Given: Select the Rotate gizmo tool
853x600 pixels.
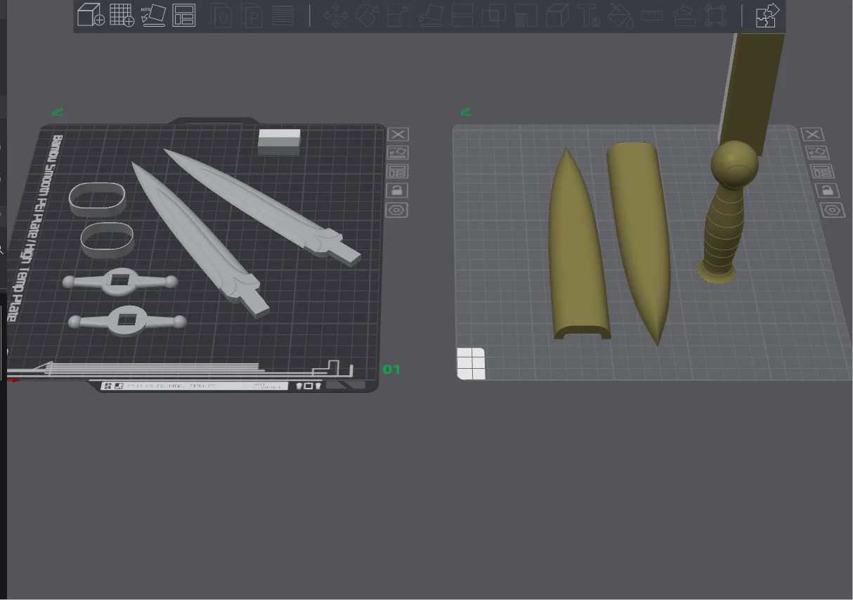Looking at the screenshot, I should [367, 15].
